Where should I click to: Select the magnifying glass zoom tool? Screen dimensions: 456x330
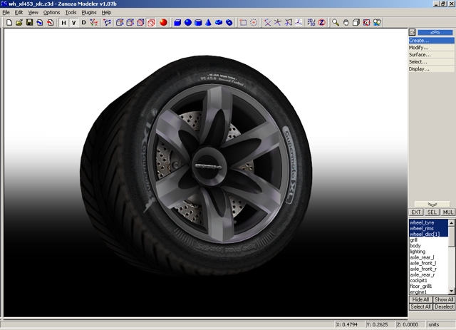pos(336,23)
